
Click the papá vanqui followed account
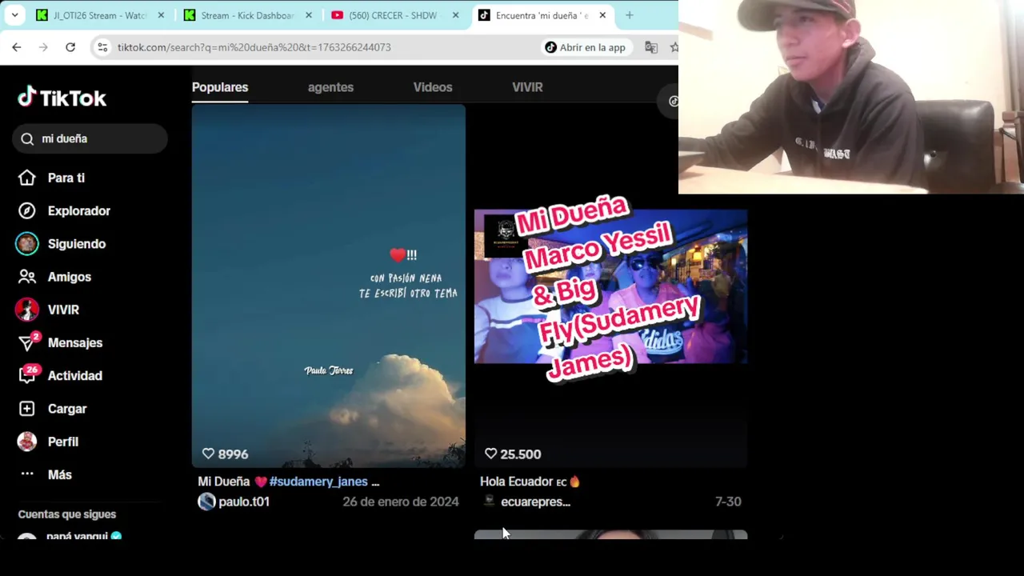pos(77,535)
